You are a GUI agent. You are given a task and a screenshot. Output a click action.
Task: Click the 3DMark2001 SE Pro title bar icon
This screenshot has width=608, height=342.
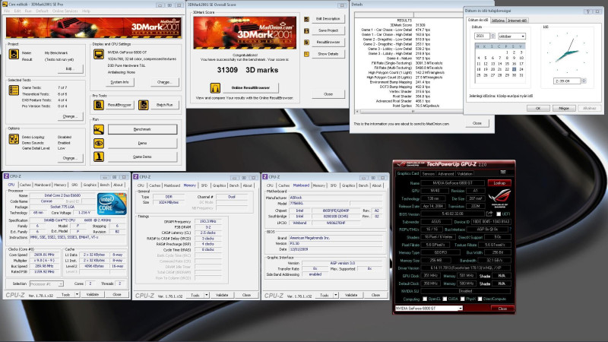coord(5,5)
